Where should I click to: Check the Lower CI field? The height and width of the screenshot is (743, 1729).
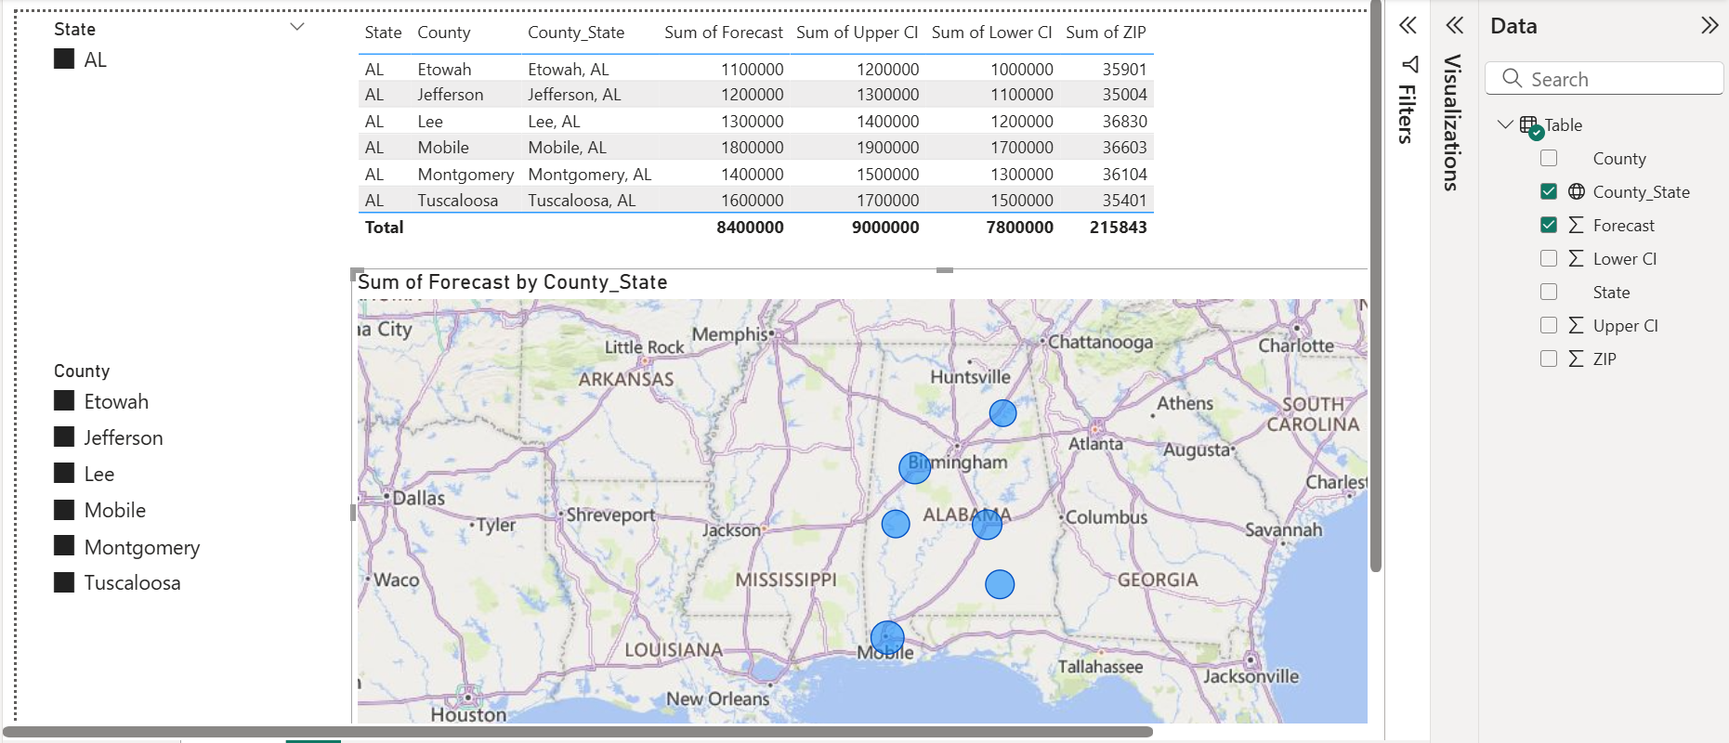1549,258
